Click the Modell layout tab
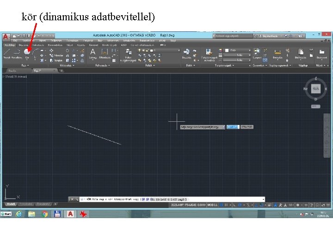The image size is (333, 249). coord(11,204)
